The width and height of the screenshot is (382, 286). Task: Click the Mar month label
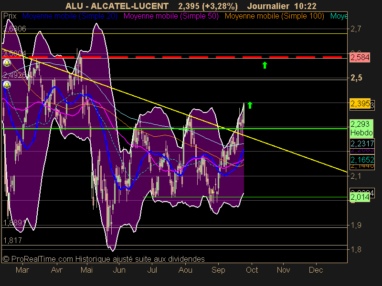tap(22, 270)
